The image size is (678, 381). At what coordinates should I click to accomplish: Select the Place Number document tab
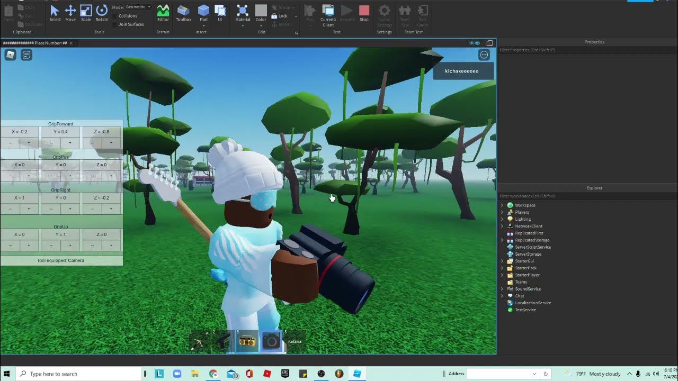[x=35, y=43]
